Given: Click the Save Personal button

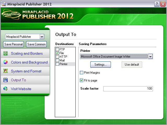Looking at the screenshot, I should [x=13, y=44].
